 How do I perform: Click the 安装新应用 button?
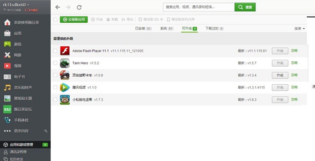tap(74, 20)
